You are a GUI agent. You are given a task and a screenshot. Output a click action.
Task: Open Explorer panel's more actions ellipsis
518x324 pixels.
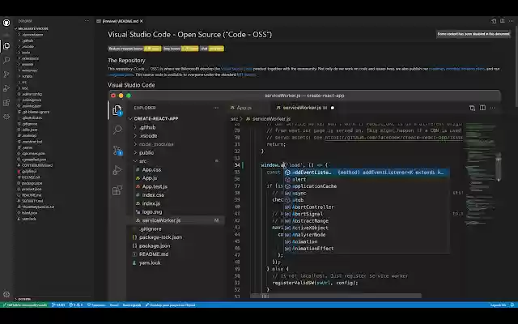coord(87,21)
